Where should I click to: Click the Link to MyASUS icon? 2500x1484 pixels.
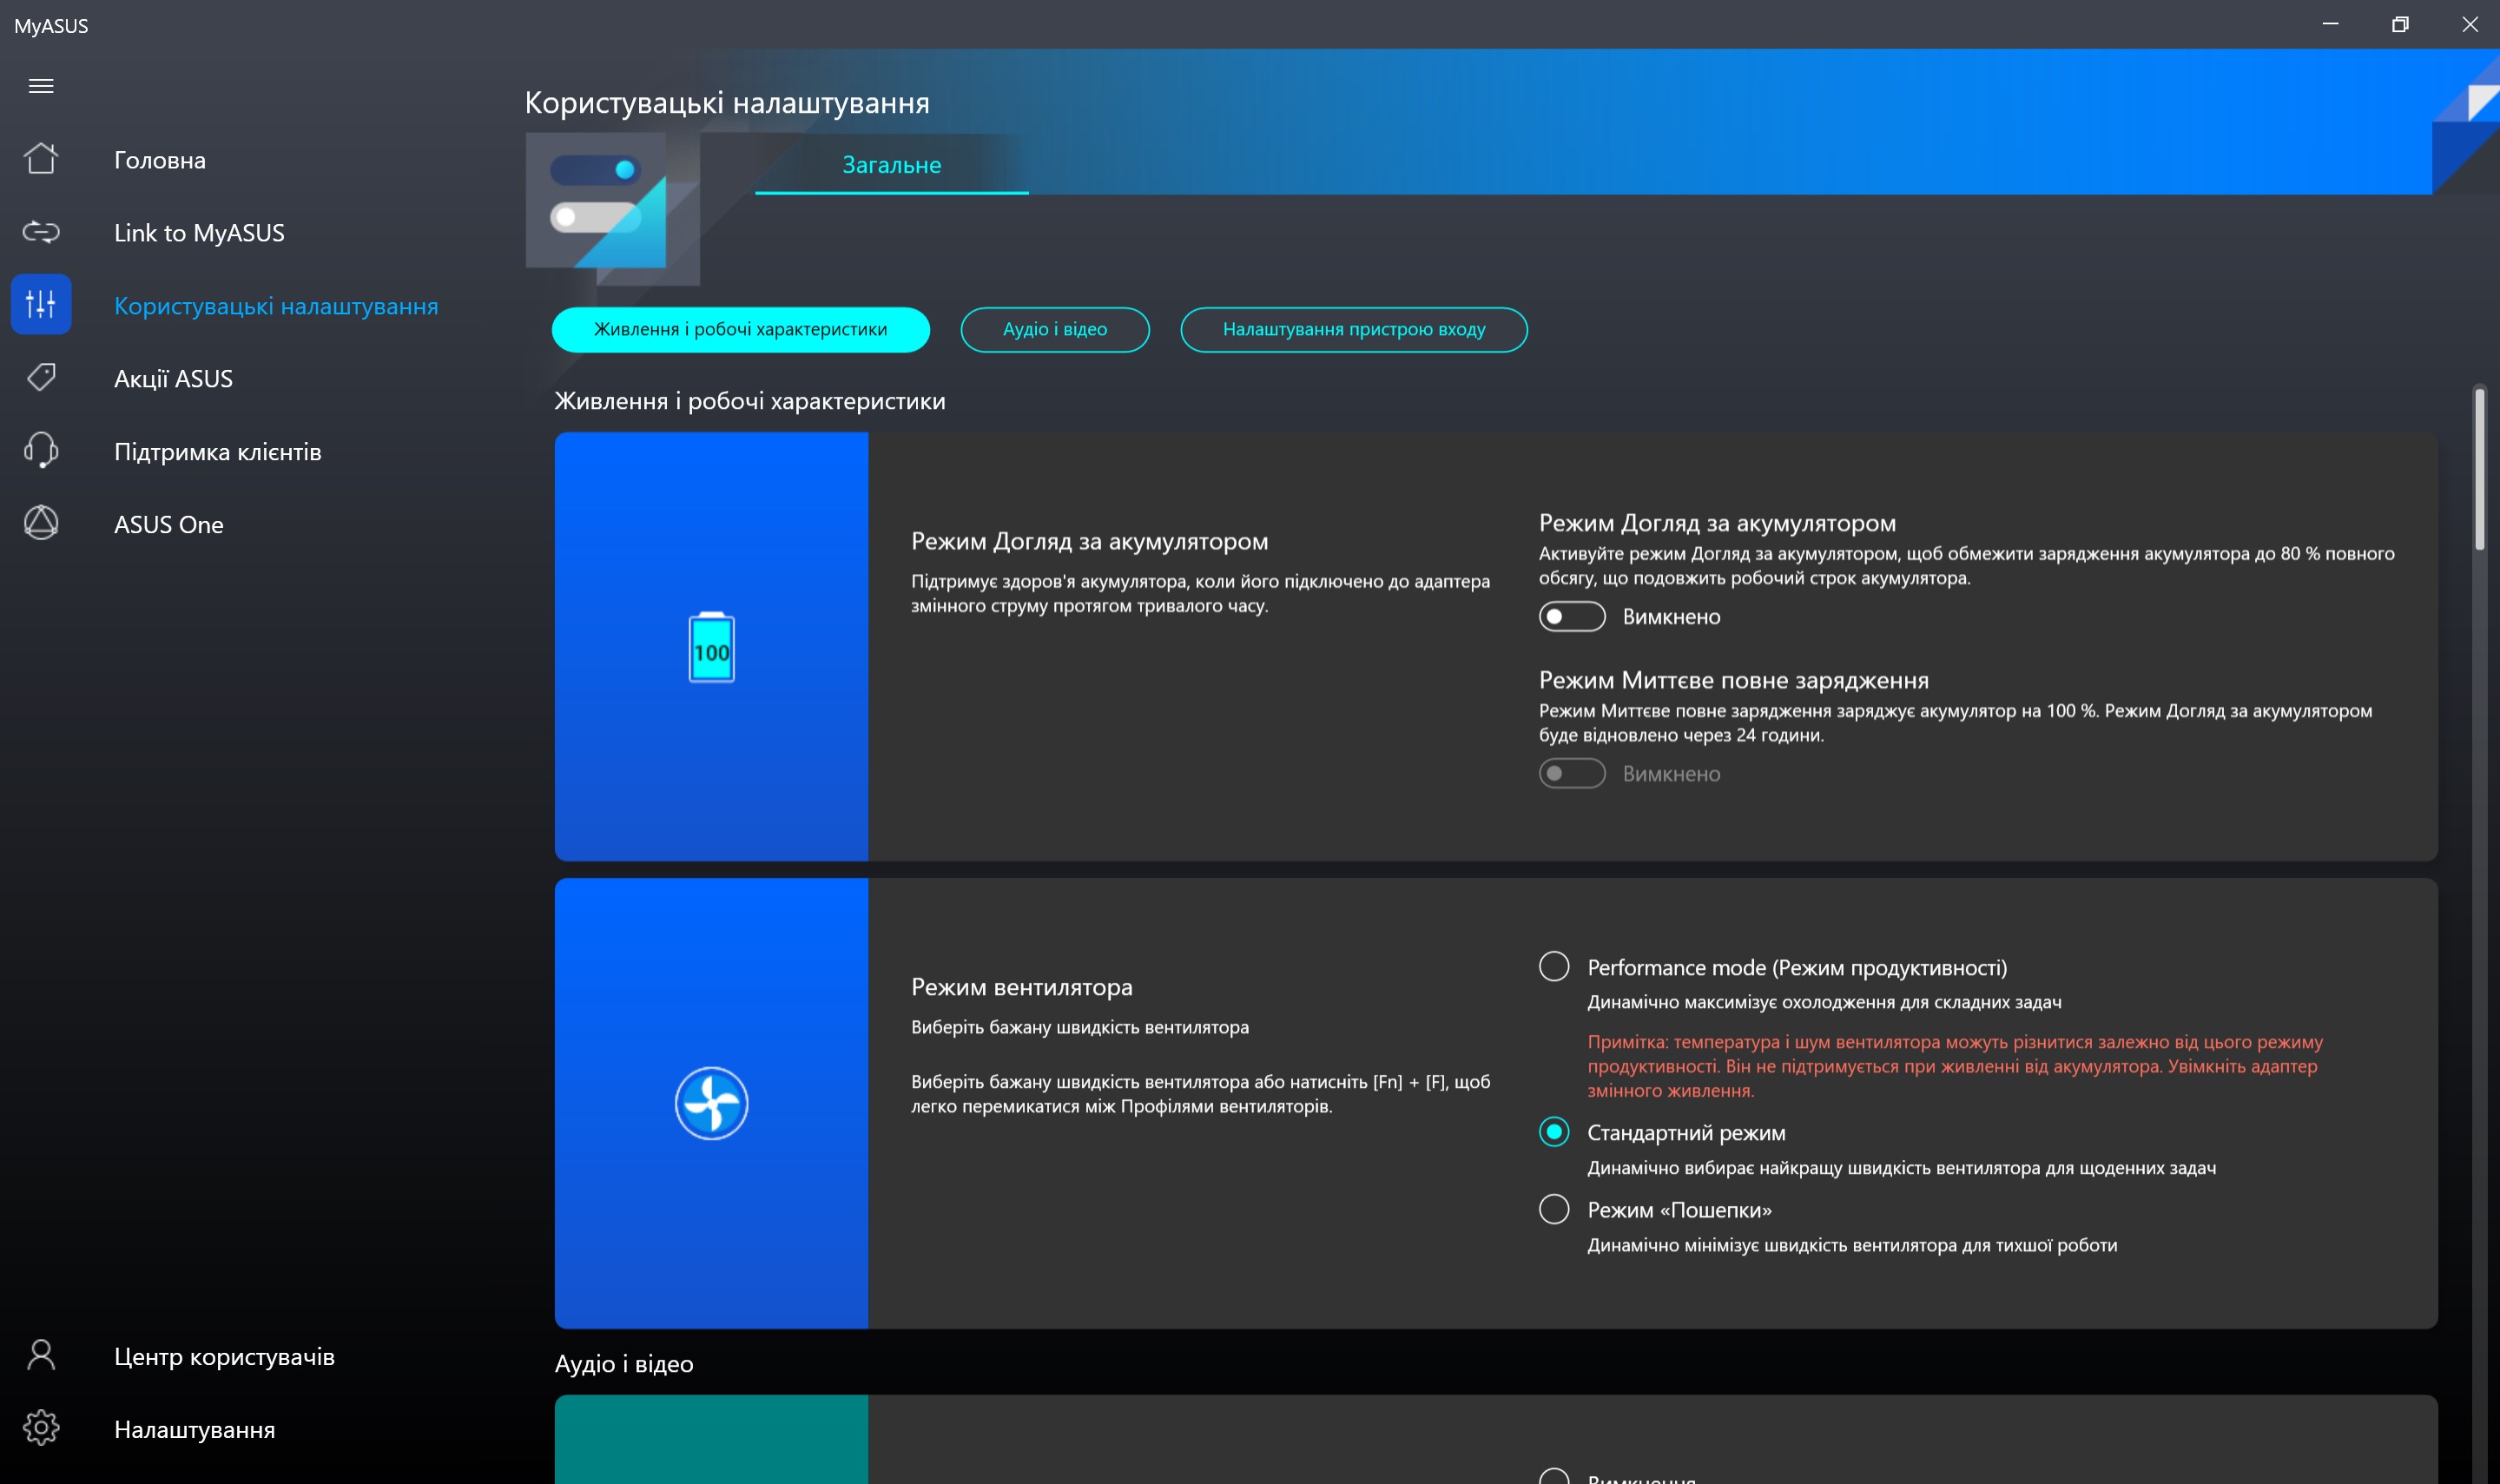[x=41, y=232]
